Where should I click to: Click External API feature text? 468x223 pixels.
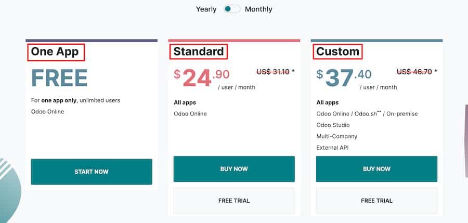333,148
